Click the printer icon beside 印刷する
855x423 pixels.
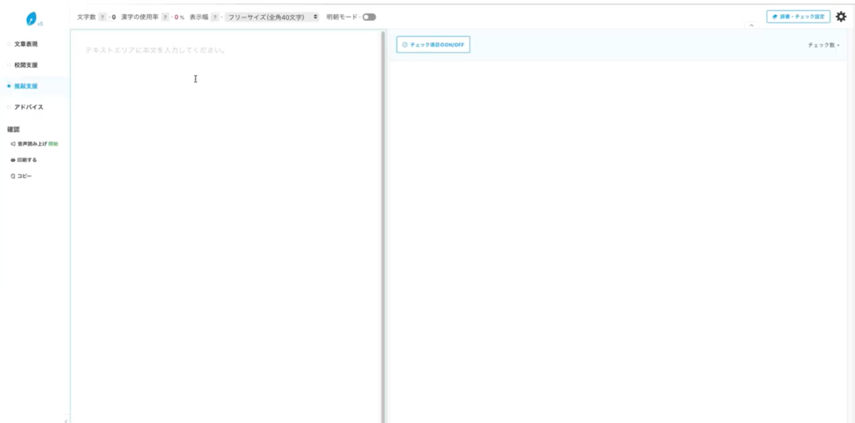13,159
